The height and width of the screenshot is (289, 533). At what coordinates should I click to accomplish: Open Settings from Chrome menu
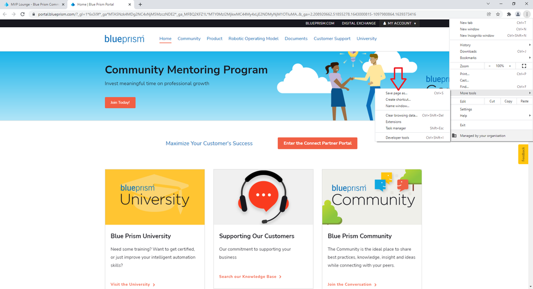(x=491, y=109)
